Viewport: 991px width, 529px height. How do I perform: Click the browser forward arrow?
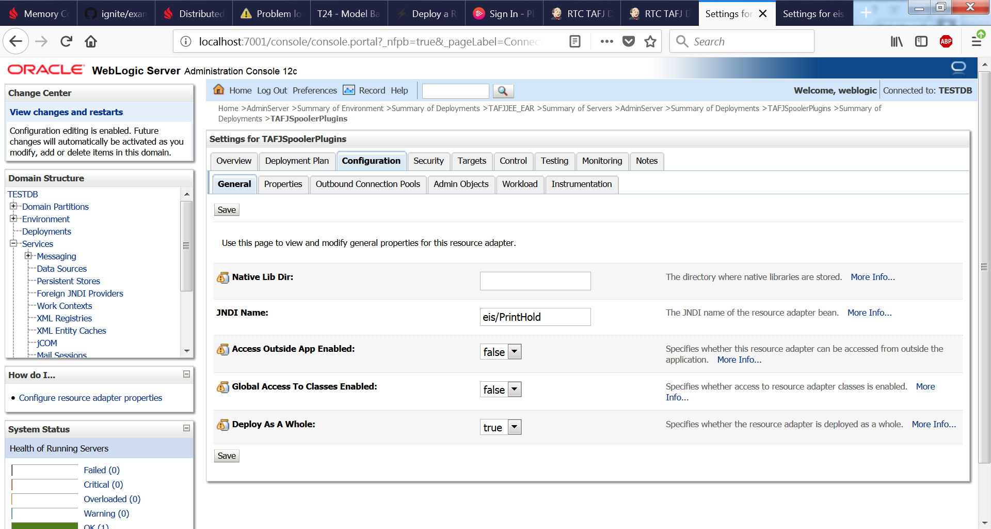point(41,41)
